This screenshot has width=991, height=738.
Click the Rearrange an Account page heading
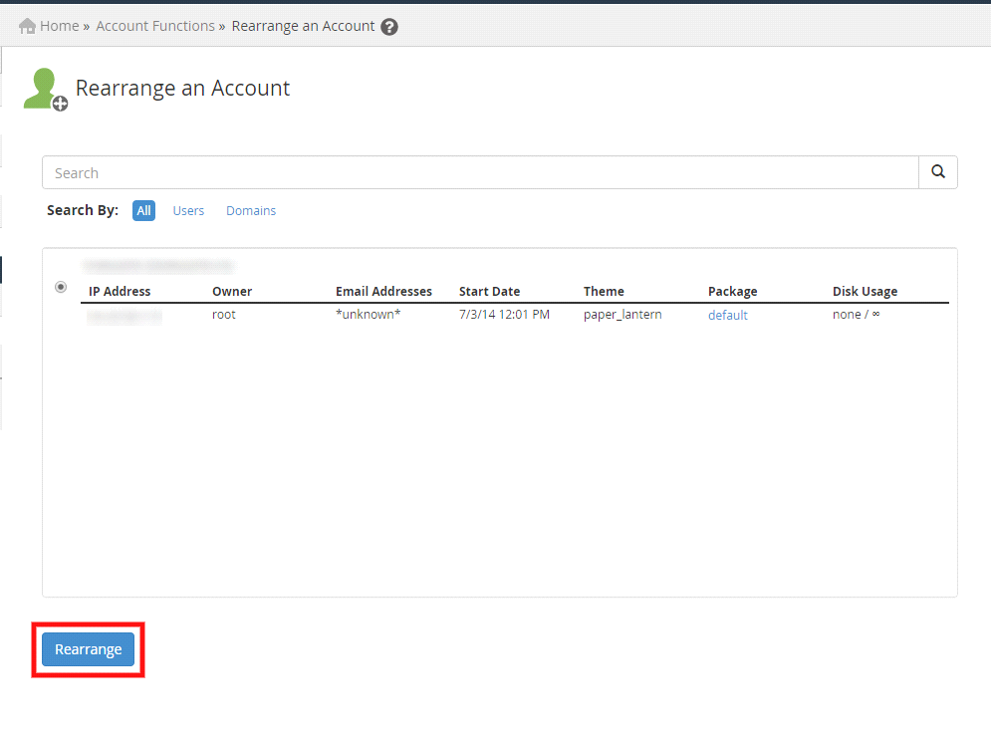click(x=182, y=88)
